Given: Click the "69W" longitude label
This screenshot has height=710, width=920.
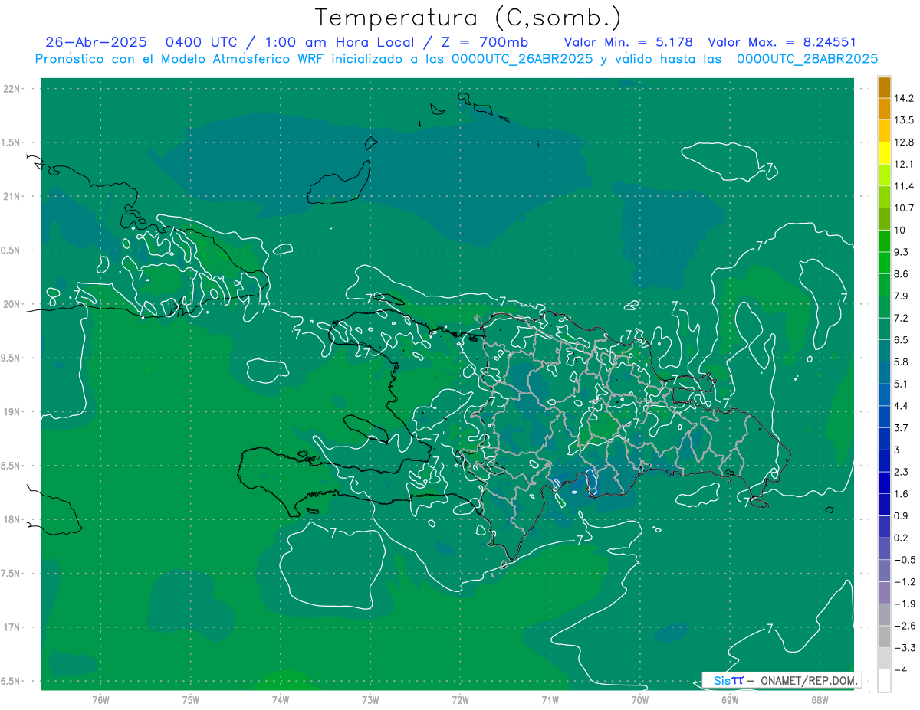Looking at the screenshot, I should [730, 699].
